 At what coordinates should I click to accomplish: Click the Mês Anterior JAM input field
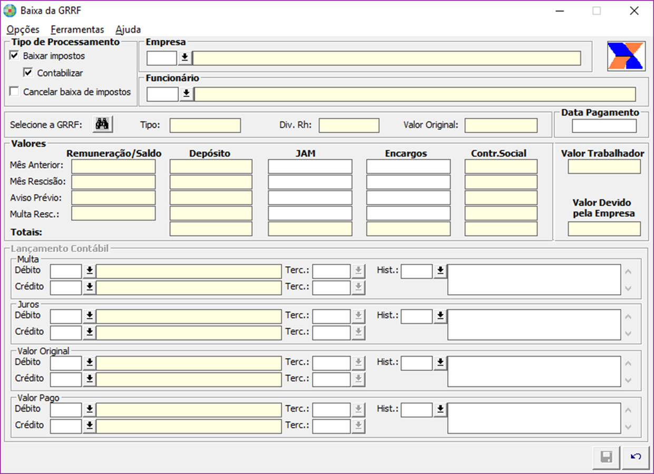click(310, 167)
